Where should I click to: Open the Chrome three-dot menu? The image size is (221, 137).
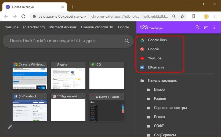tap(215, 16)
